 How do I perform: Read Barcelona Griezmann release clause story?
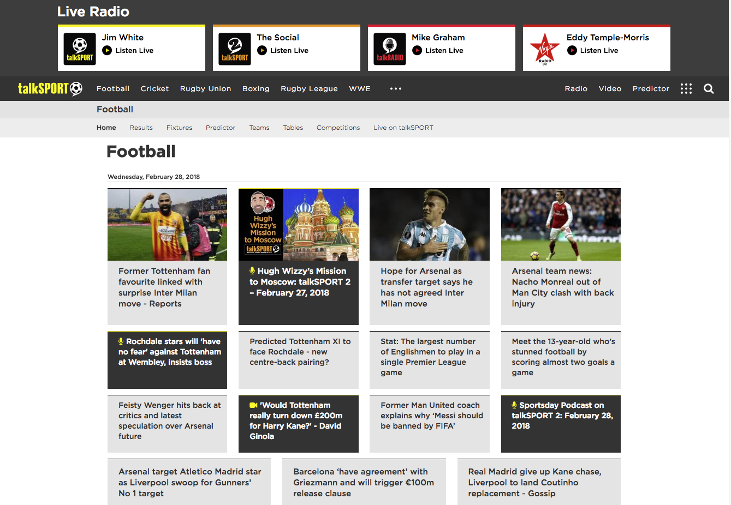(x=364, y=482)
